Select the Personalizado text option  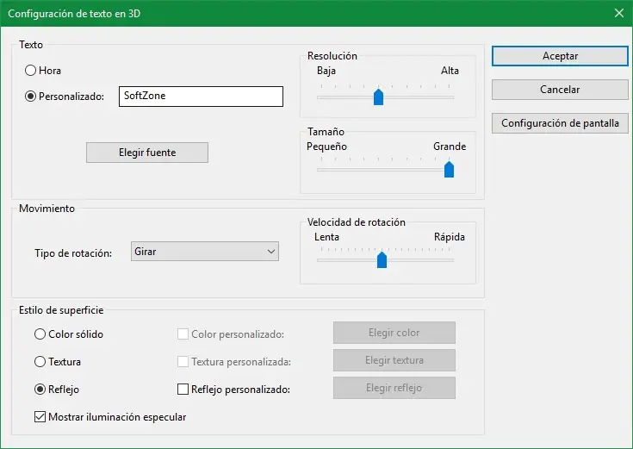point(31,97)
